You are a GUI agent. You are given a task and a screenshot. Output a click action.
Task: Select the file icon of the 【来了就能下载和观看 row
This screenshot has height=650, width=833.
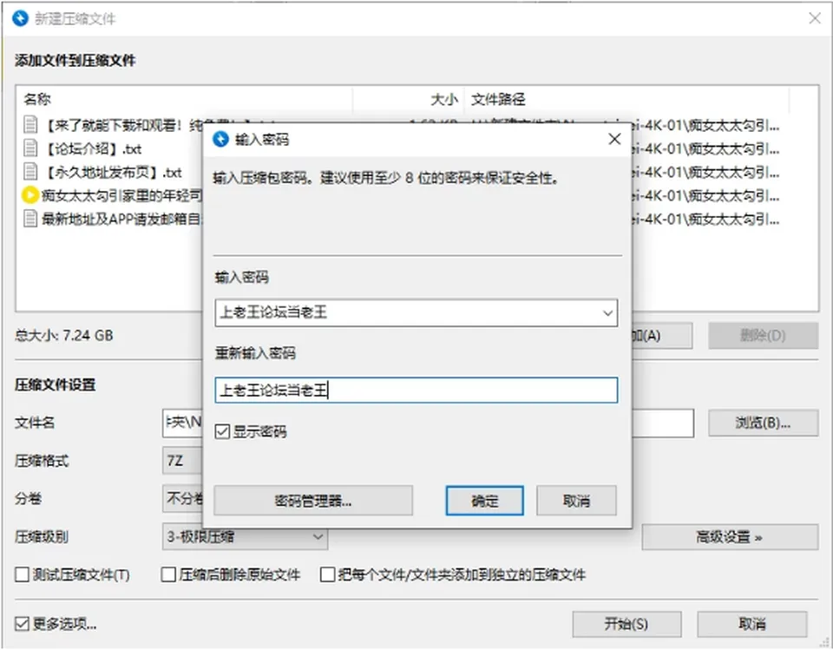coord(30,125)
